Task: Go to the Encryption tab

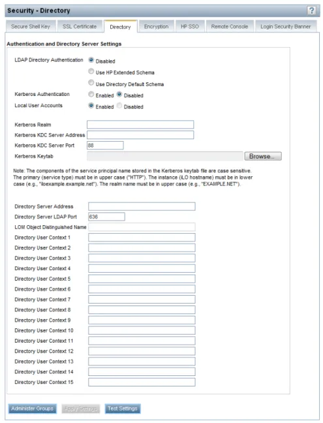Action: 156,26
